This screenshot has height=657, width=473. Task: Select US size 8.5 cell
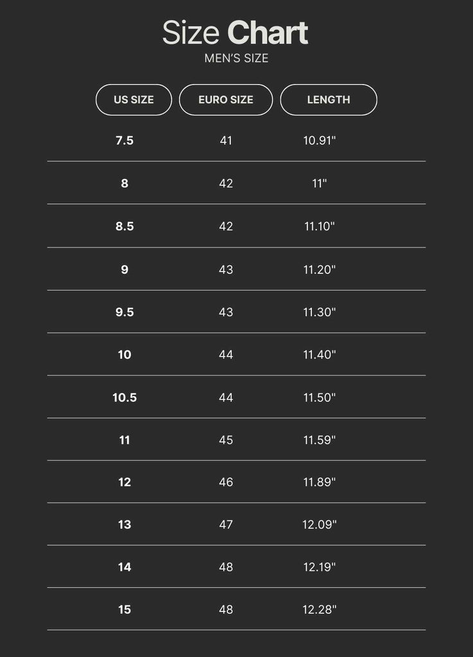[x=125, y=226]
